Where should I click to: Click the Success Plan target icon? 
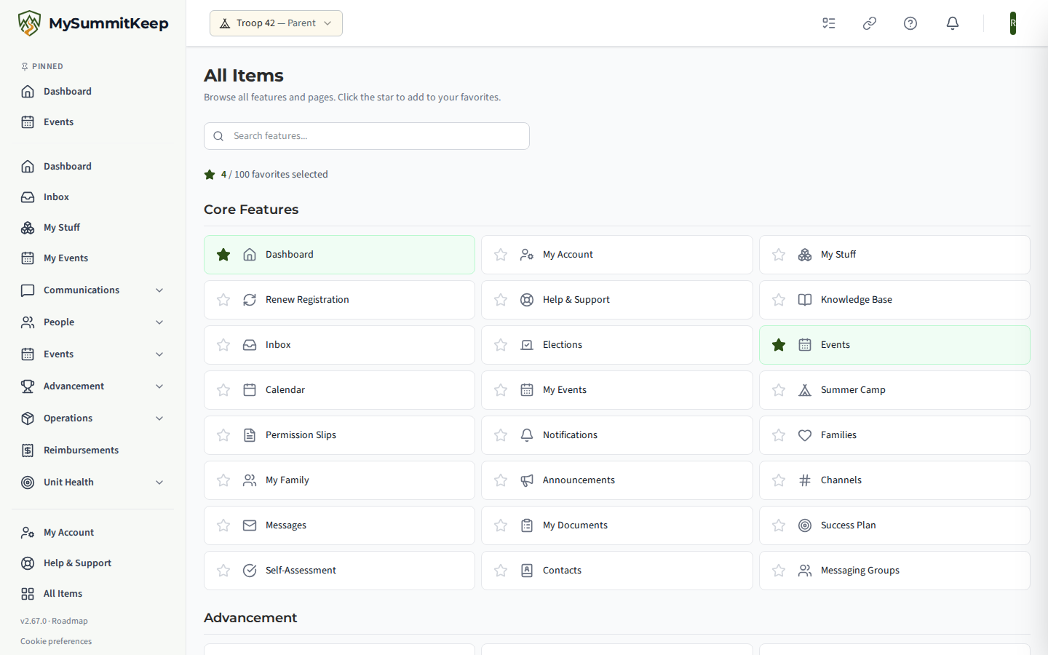pyautogui.click(x=805, y=525)
